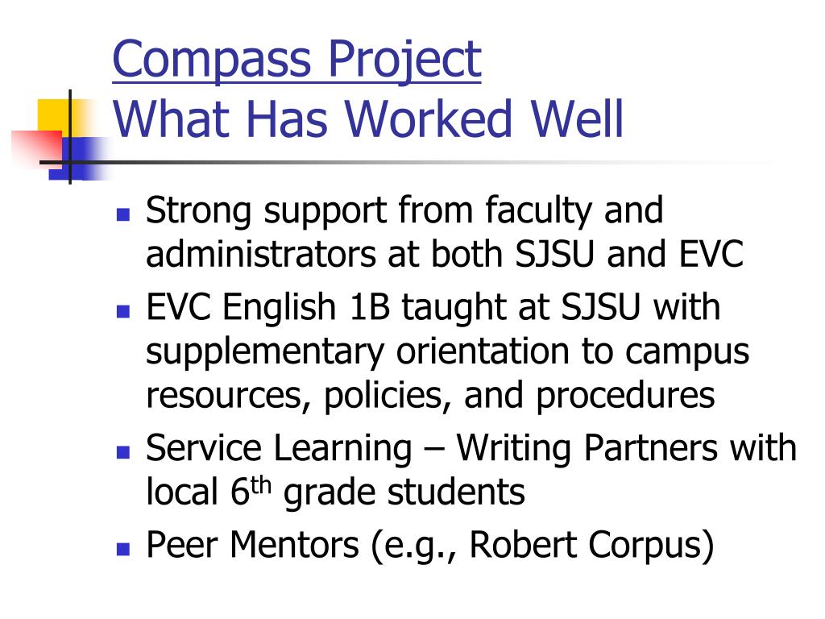This screenshot has width=825, height=619.
Task: Click 'Service Learning – Writing Partners with' line
Action: (471, 450)
